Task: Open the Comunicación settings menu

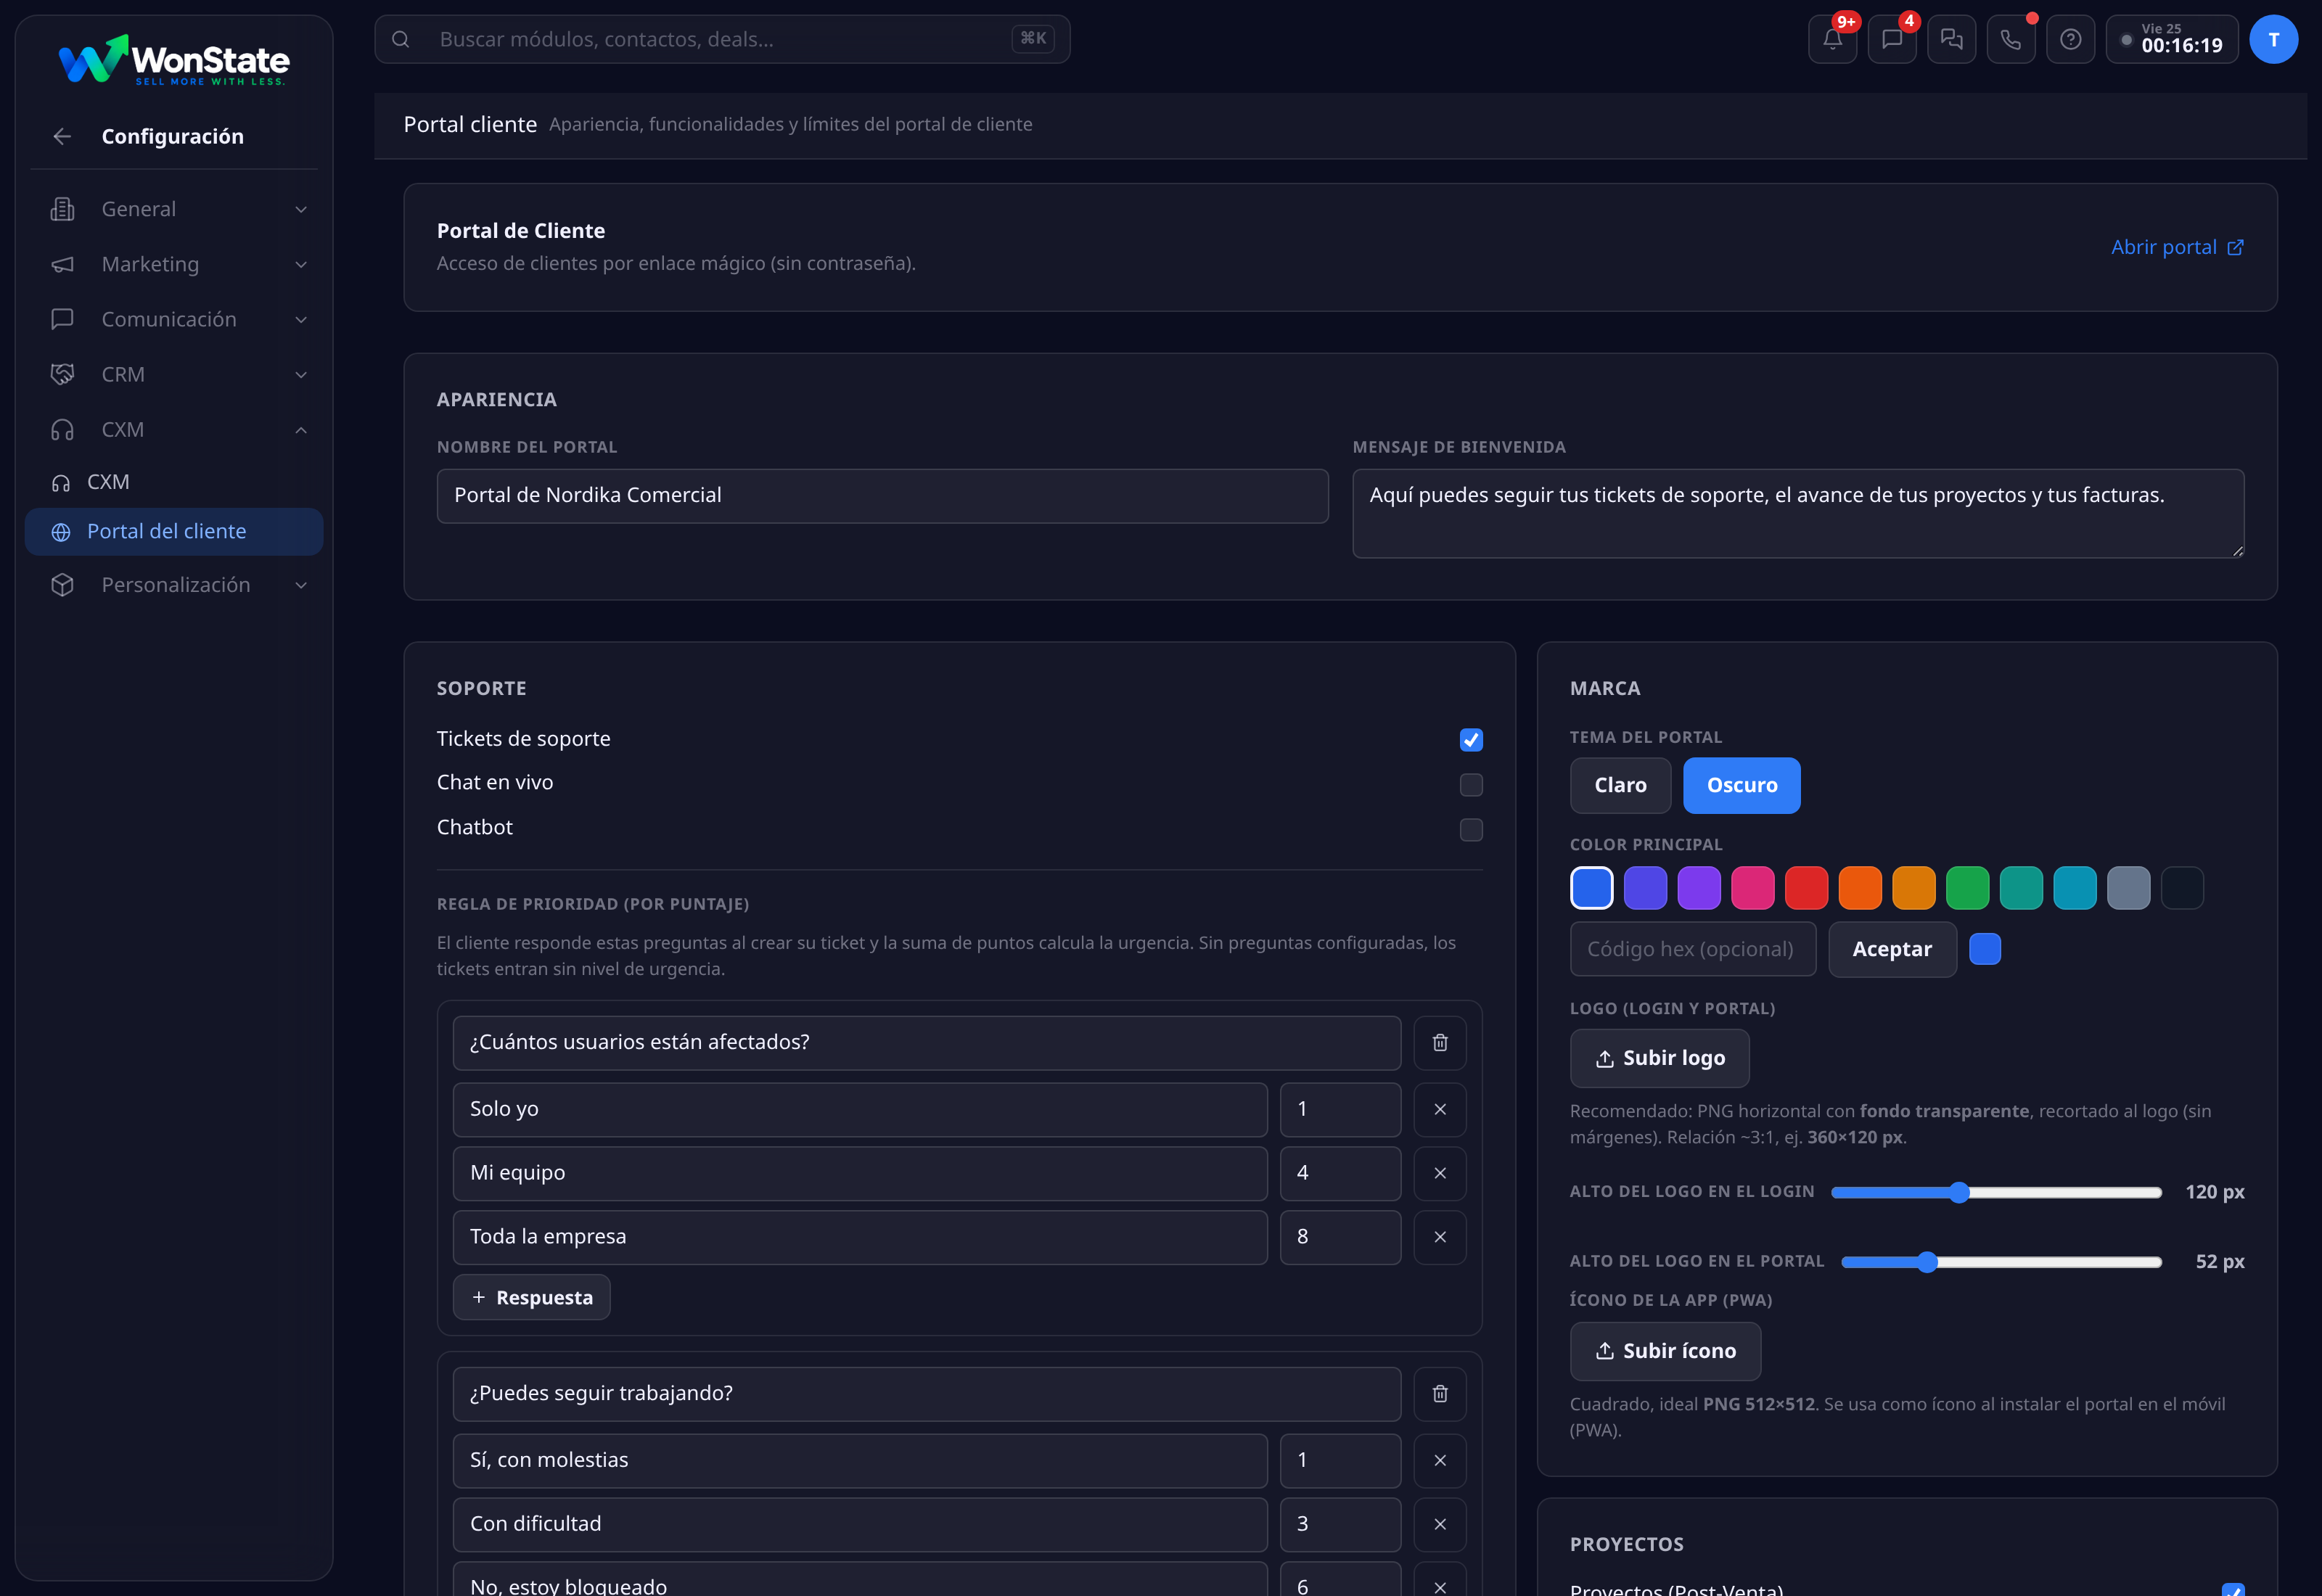Action: (174, 319)
